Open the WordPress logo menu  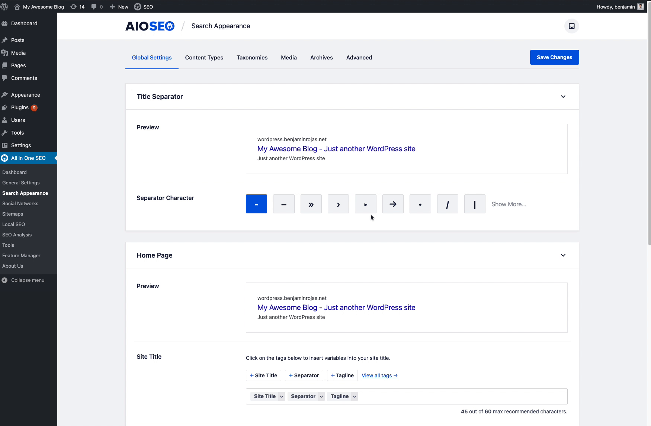click(4, 7)
